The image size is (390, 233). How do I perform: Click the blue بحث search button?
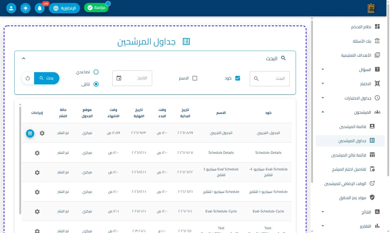click(47, 78)
